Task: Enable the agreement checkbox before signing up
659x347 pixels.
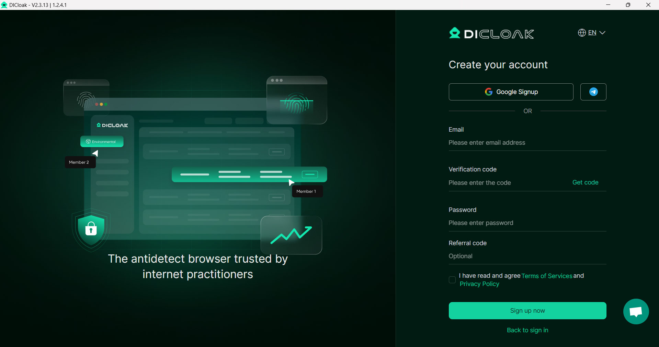Action: tap(452, 280)
